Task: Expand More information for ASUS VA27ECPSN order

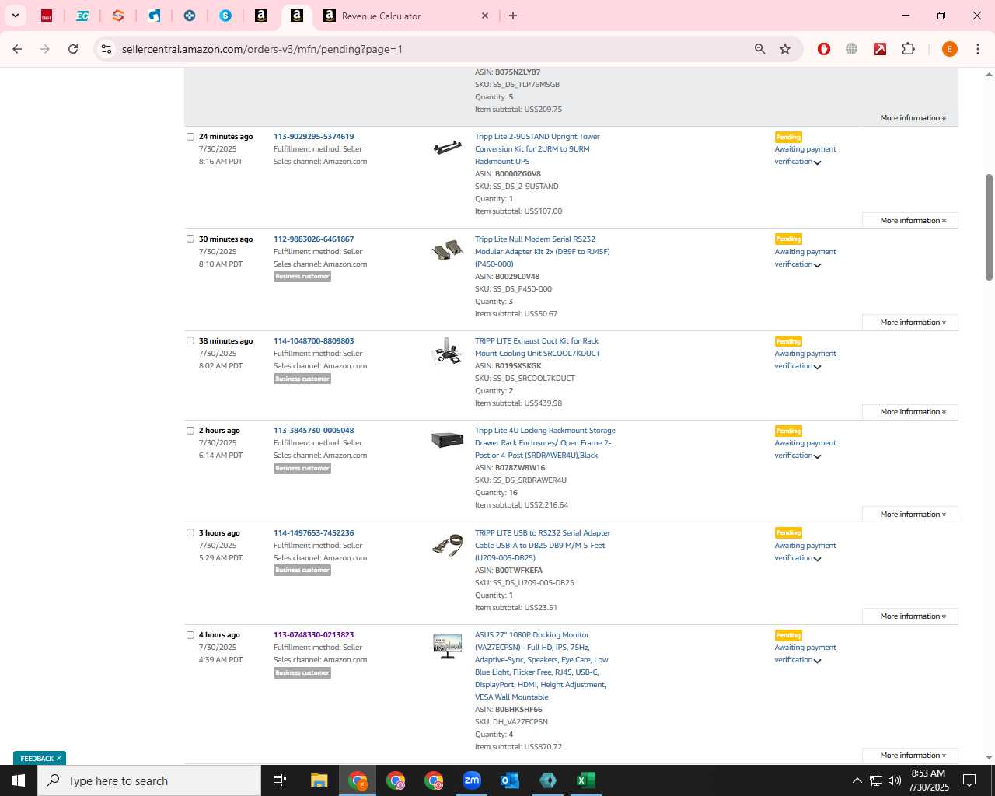Action: 910,756
